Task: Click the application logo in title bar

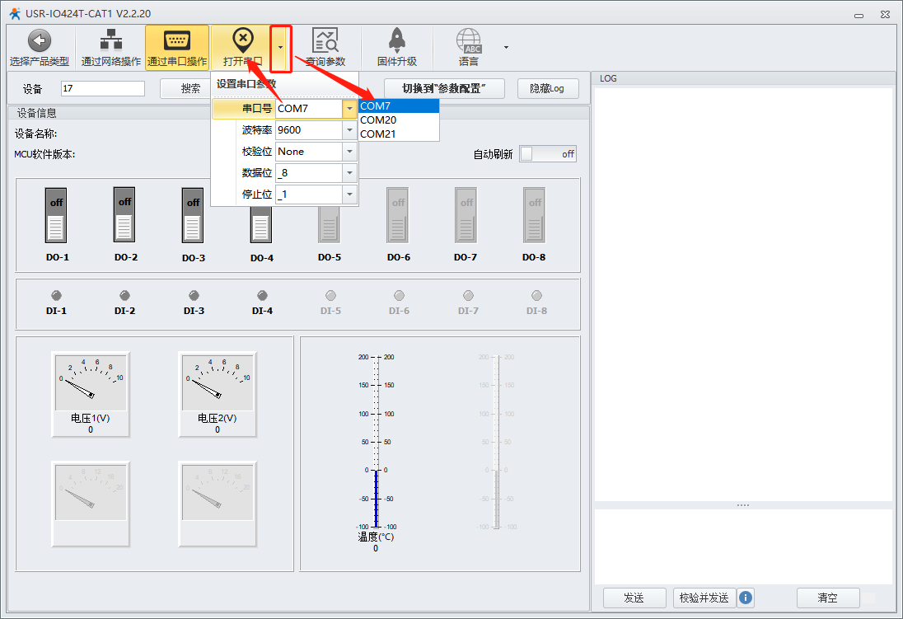Action: pyautogui.click(x=14, y=13)
